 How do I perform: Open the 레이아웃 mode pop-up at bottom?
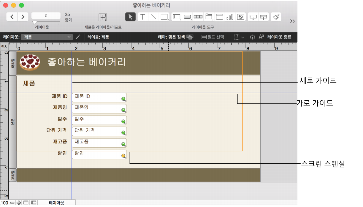[x=56, y=203]
